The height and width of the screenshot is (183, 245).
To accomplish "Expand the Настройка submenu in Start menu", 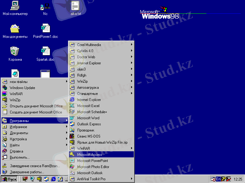I will tap(18, 139).
